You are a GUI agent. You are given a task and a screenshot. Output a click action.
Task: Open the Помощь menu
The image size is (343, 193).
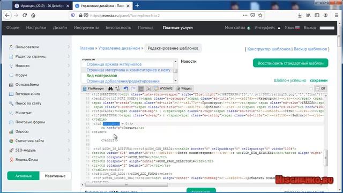point(145,27)
